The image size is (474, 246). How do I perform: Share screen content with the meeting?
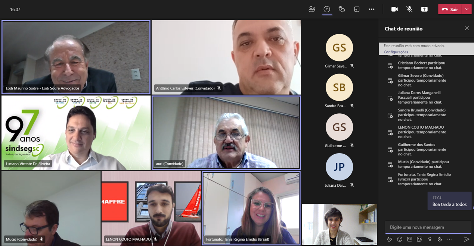424,9
